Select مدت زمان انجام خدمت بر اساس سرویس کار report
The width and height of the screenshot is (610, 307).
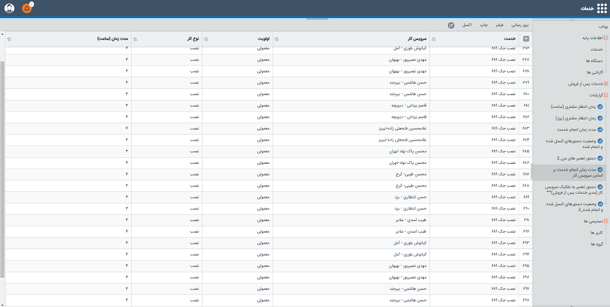coord(570,172)
